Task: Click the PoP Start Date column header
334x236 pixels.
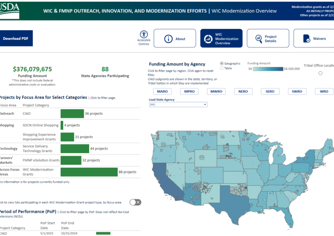Action: pyautogui.click(x=48, y=225)
